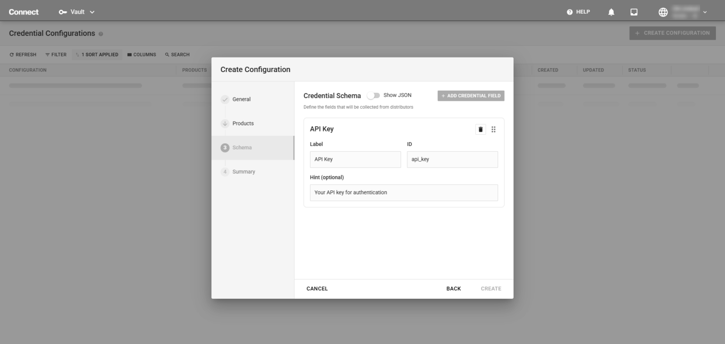Click Create Configuration button in page header
The height and width of the screenshot is (344, 725).
[673, 33]
